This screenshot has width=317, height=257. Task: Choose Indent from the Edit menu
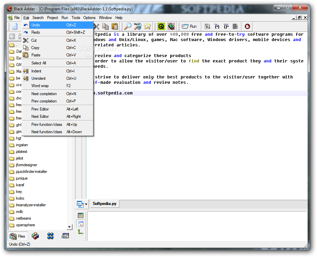(x=58, y=71)
